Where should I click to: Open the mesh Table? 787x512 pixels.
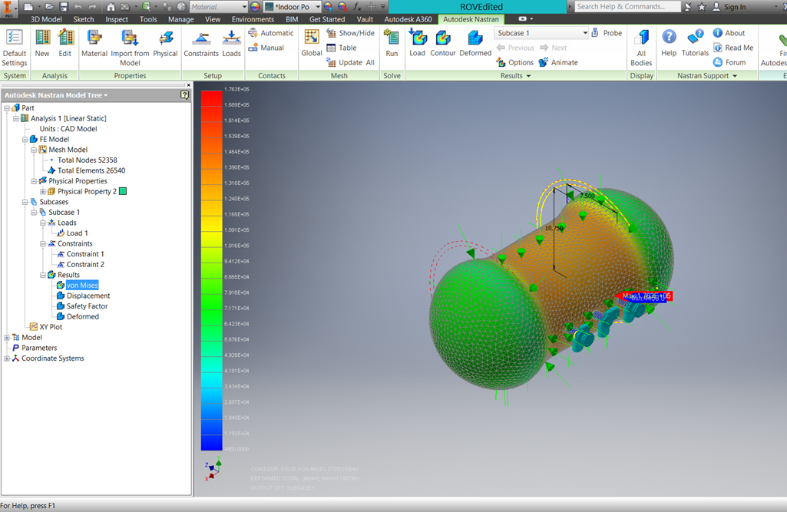(342, 48)
